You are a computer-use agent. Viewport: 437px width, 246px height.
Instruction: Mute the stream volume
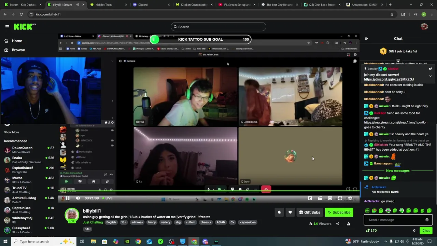[78, 198]
